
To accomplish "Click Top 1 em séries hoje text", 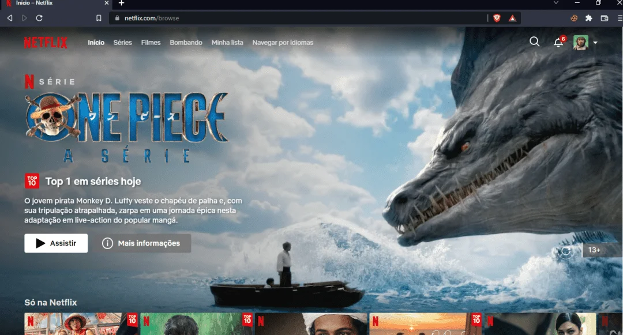I will pos(93,182).
